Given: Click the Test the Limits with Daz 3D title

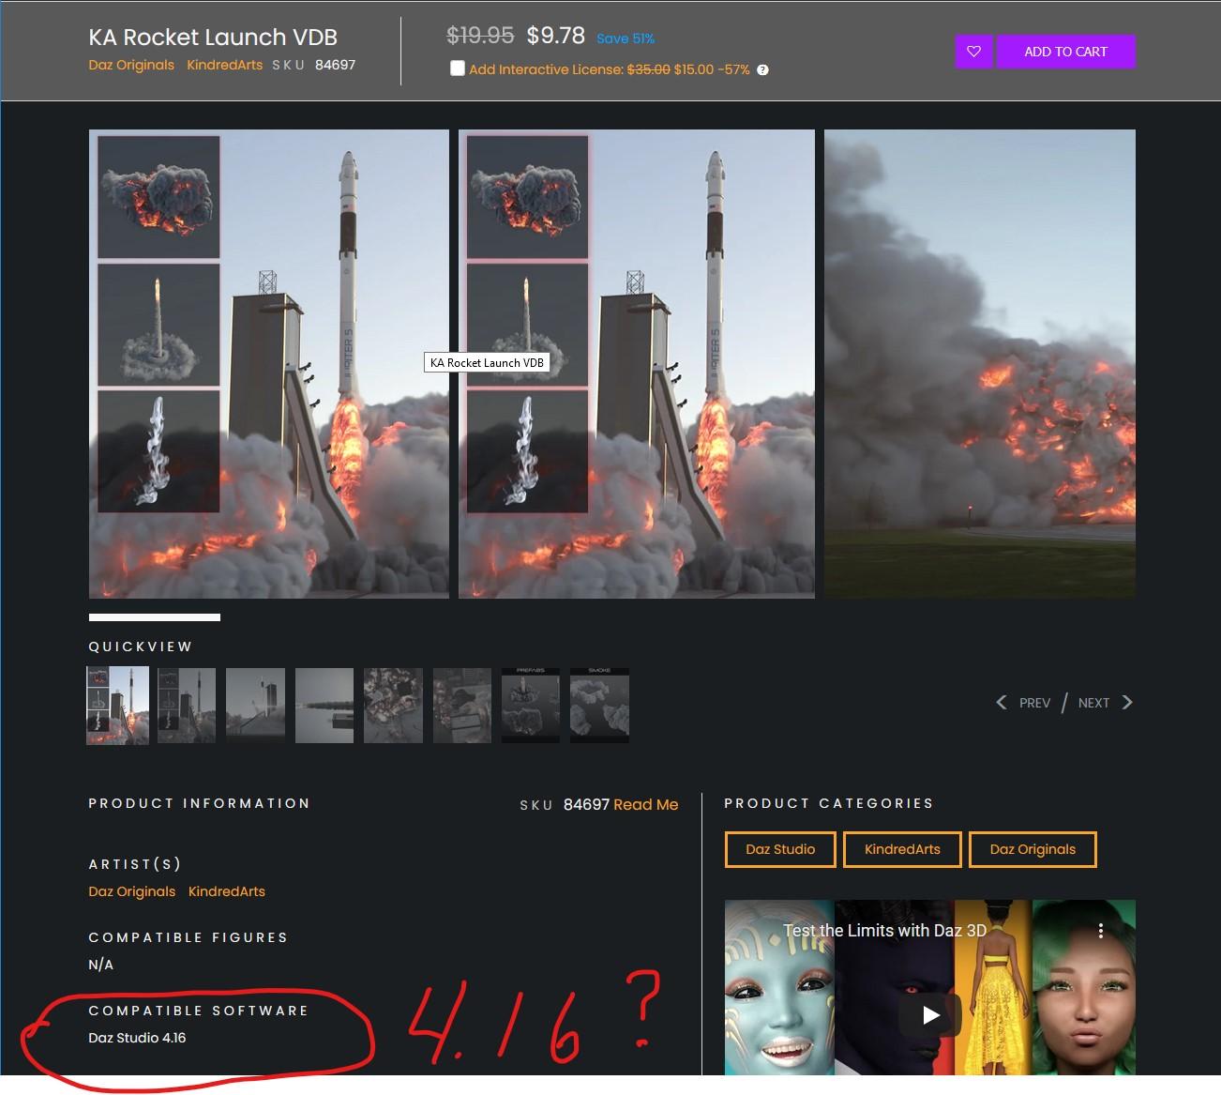Looking at the screenshot, I should pyautogui.click(x=884, y=931).
